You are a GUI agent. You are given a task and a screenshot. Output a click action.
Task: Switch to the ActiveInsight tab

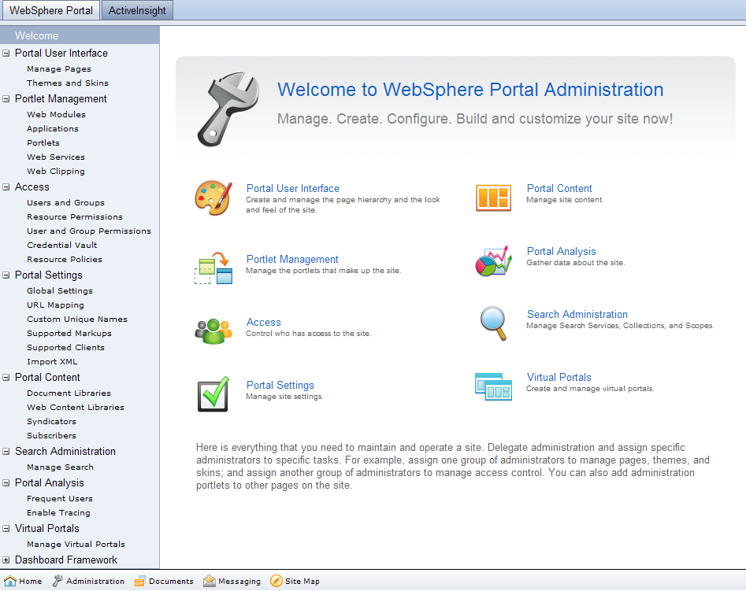(137, 10)
